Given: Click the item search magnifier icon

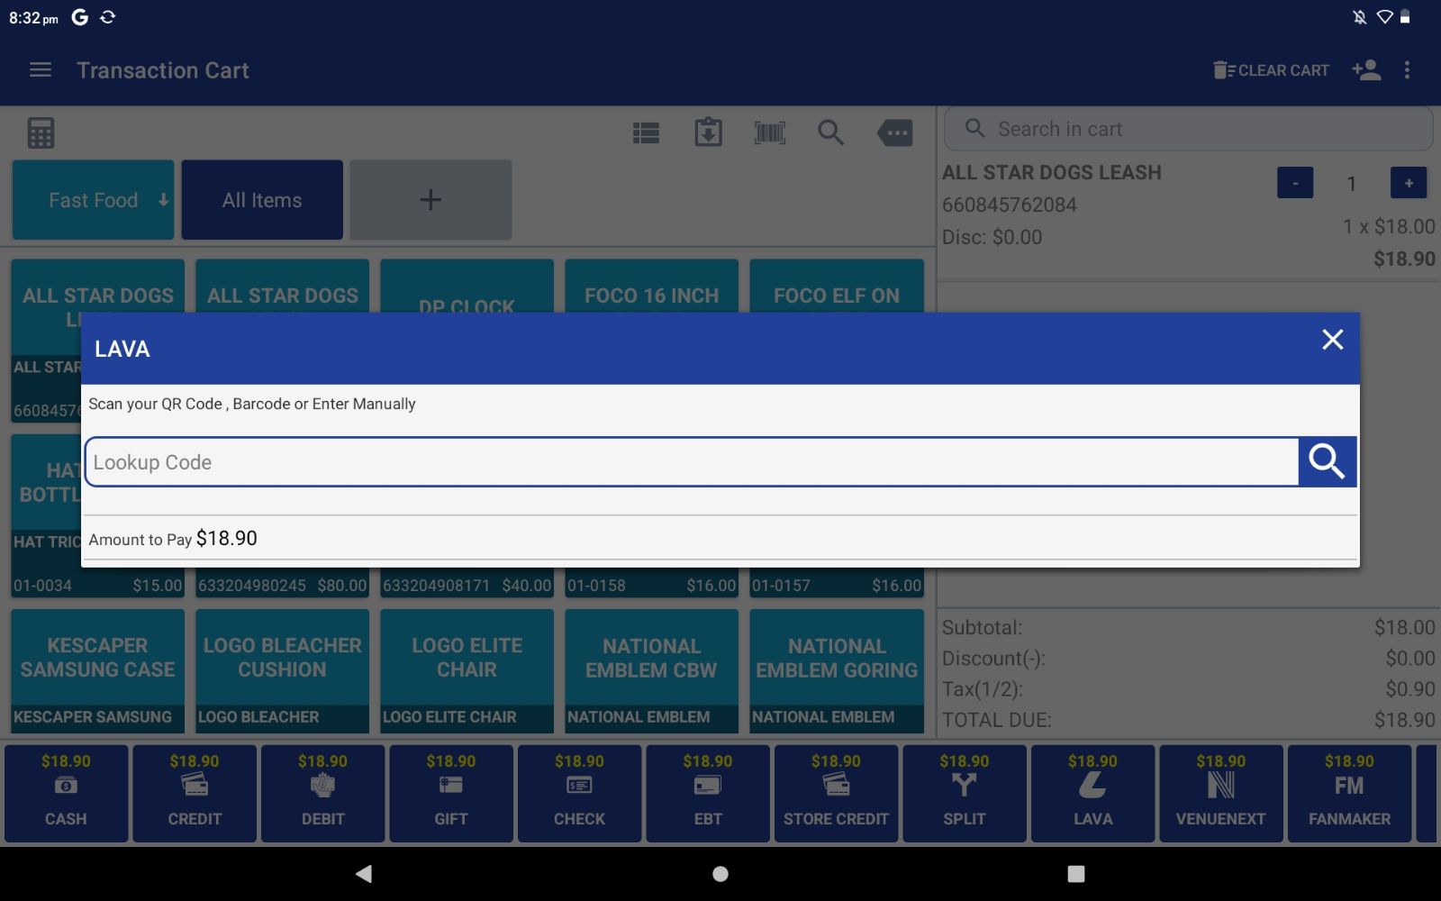Looking at the screenshot, I should [830, 133].
